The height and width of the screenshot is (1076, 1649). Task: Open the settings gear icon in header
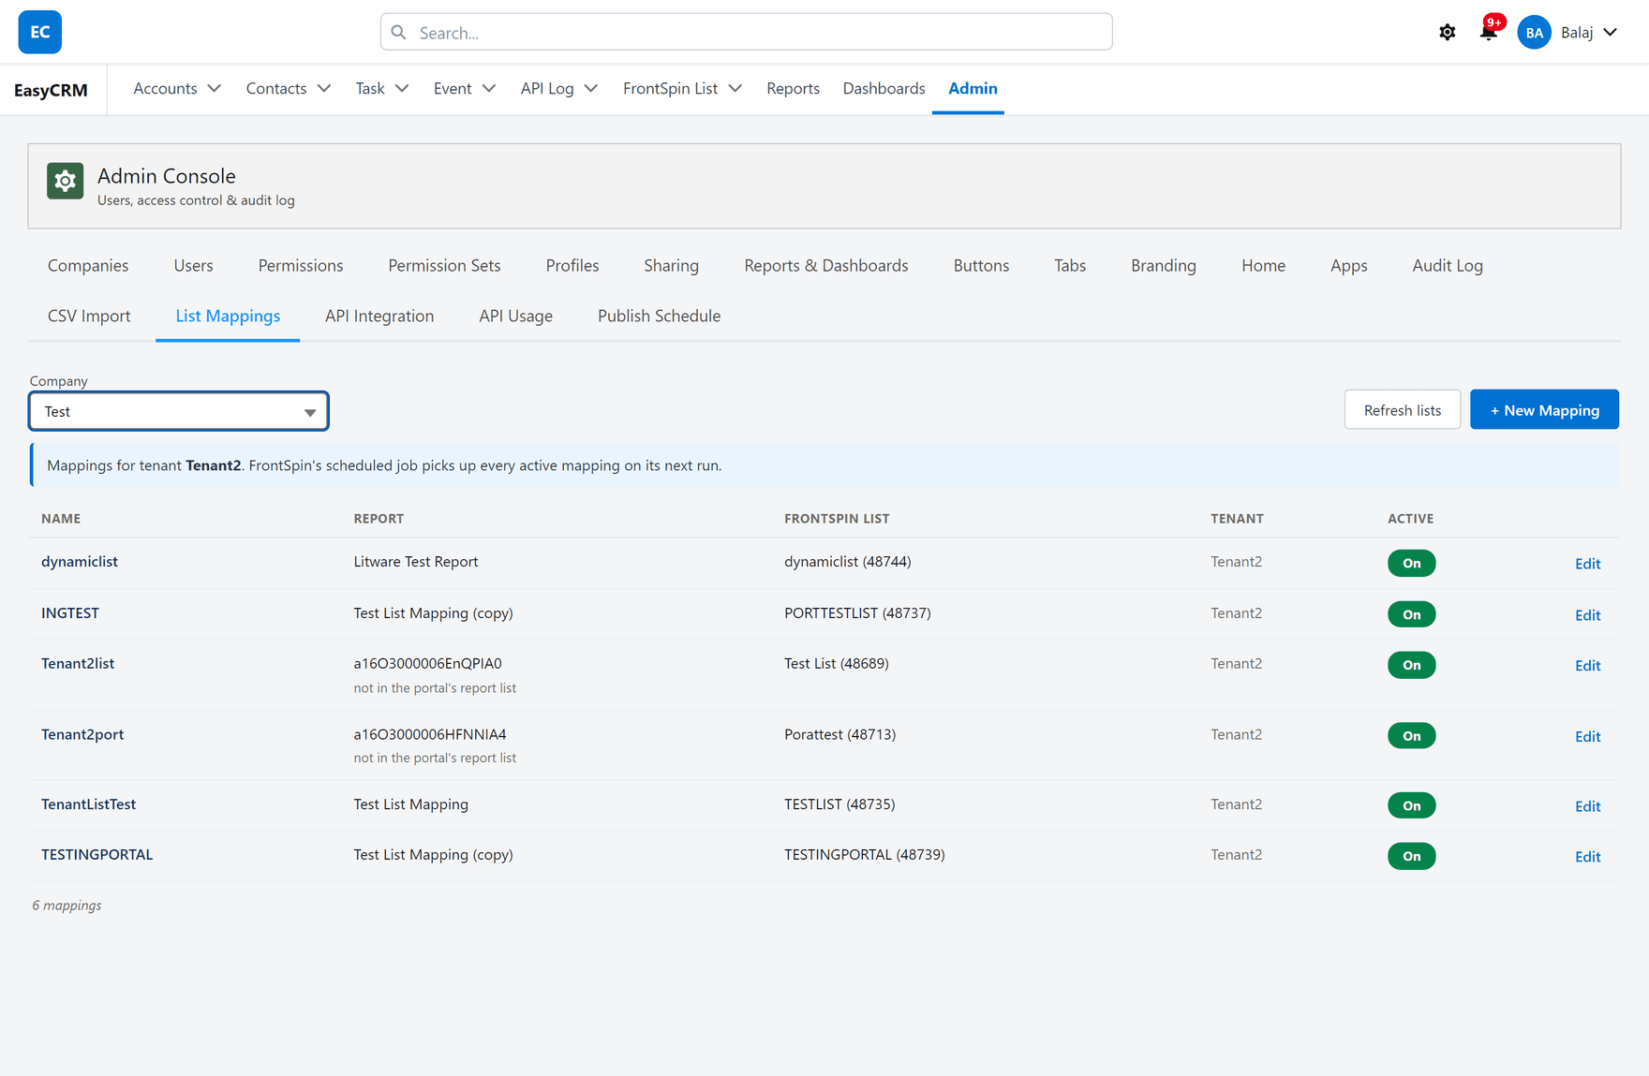1447,32
